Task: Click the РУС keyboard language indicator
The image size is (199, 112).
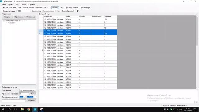Action: pyautogui.click(x=181, y=109)
